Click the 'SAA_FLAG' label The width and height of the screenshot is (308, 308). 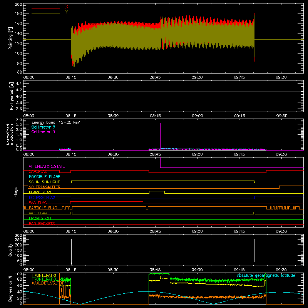point(38,203)
